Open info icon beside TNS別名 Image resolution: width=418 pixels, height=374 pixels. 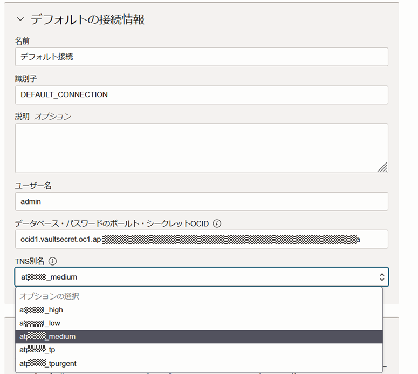[x=52, y=261]
